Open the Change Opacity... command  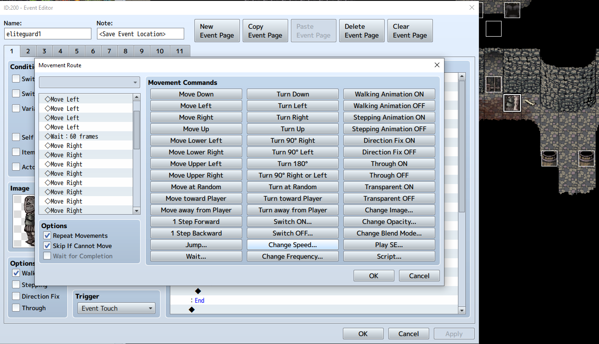click(x=389, y=222)
